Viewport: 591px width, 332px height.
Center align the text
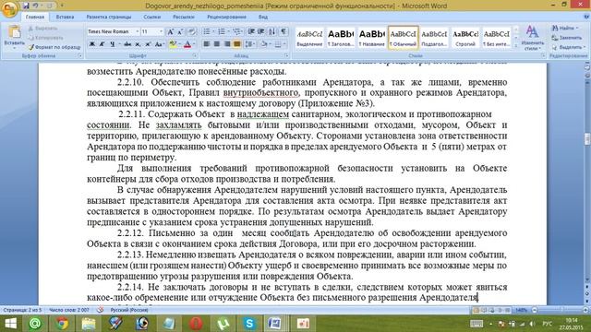click(217, 44)
